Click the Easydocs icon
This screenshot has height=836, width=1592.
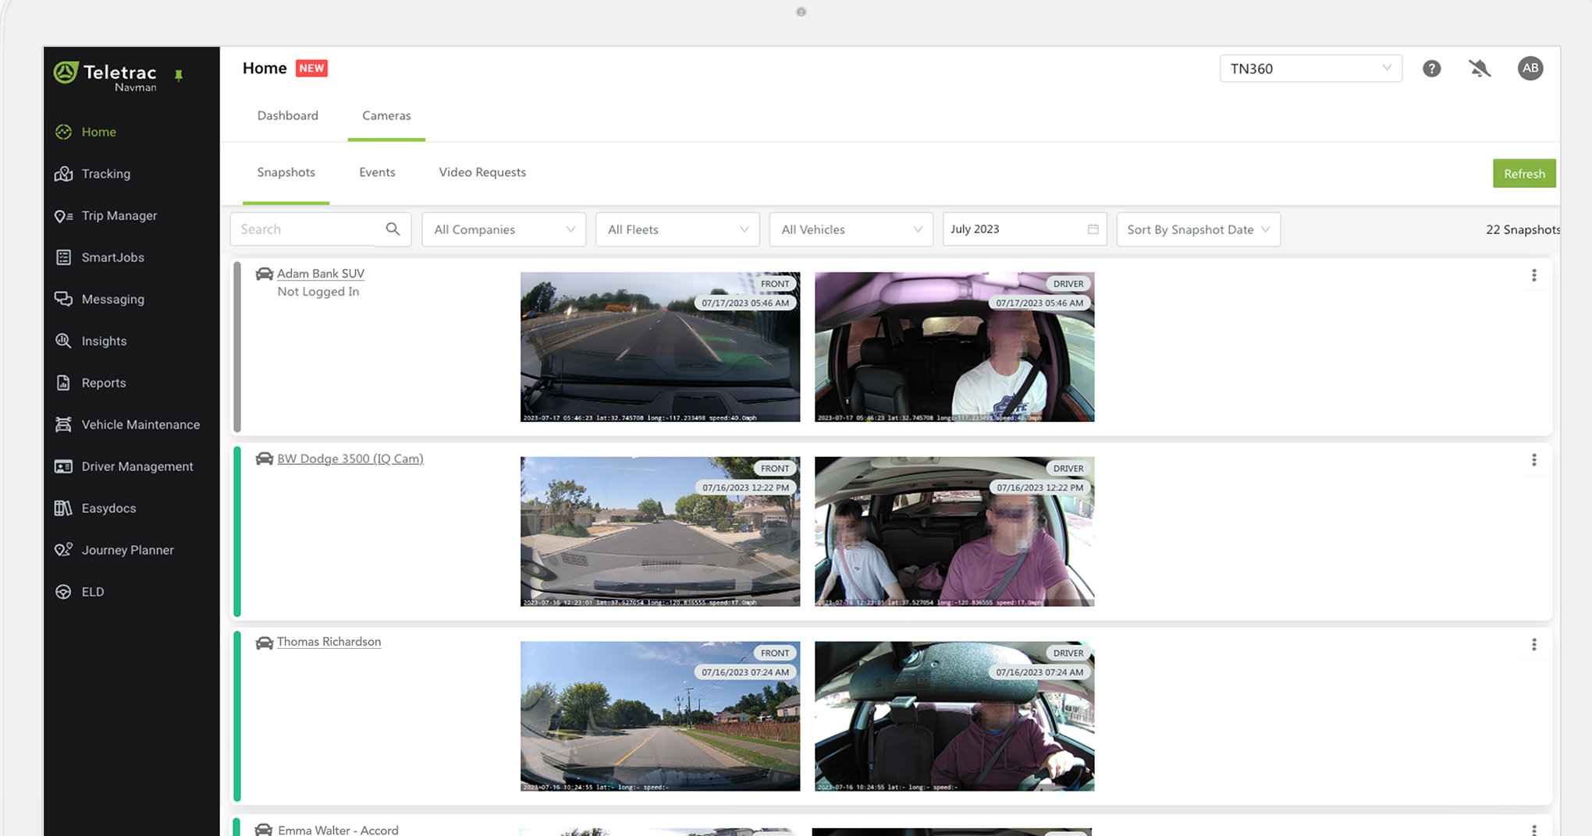tap(64, 508)
